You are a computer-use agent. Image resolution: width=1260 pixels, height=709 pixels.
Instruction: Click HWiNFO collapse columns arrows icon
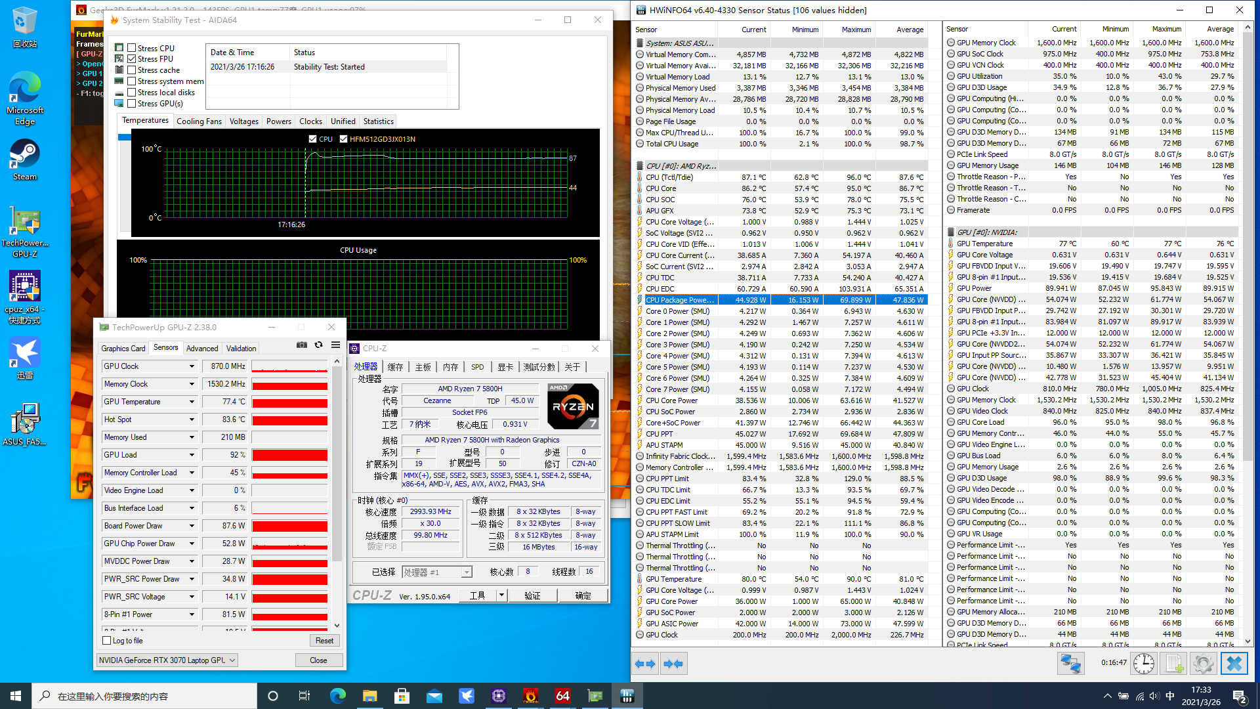[x=673, y=664]
